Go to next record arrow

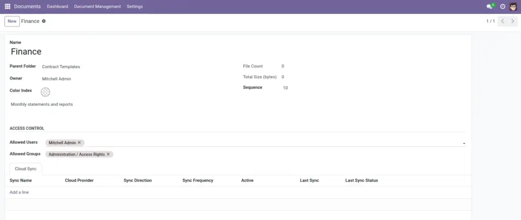coord(513,21)
